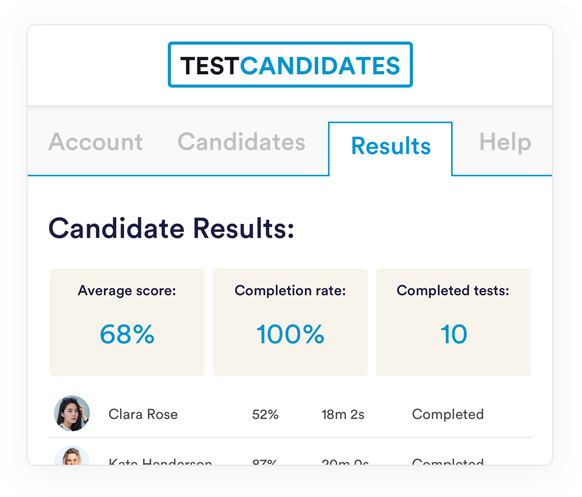
Task: Click Clara Rose's 18m 2s time
Action: pos(343,415)
